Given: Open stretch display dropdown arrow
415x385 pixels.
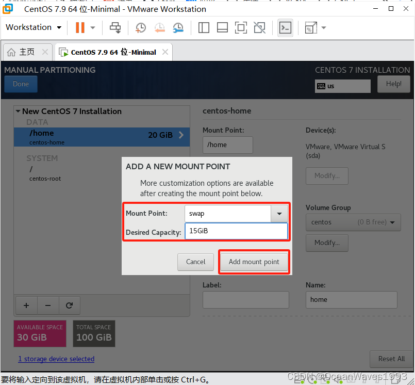Looking at the screenshot, I should click(x=324, y=27).
